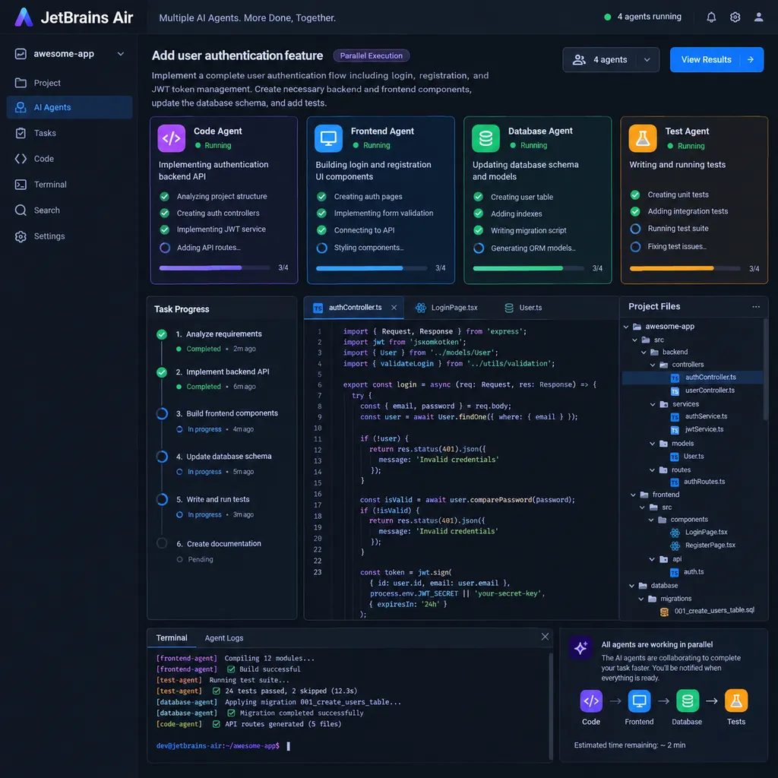Screen dimensions: 778x778
Task: Click the Database icon in agent pipeline
Action: point(687,701)
